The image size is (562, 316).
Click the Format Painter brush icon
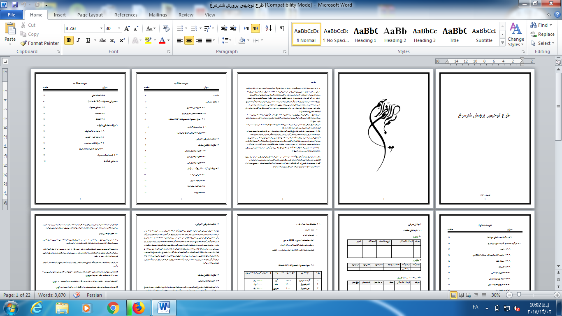[23, 43]
